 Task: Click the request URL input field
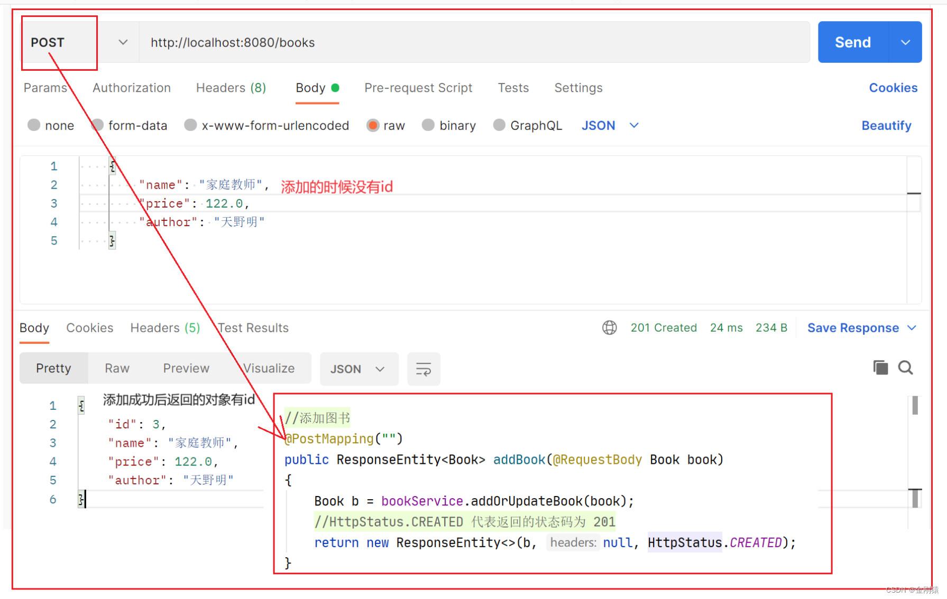tap(474, 42)
